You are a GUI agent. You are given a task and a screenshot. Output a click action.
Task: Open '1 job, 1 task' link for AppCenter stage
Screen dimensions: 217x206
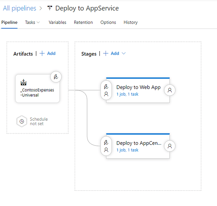point(127,150)
